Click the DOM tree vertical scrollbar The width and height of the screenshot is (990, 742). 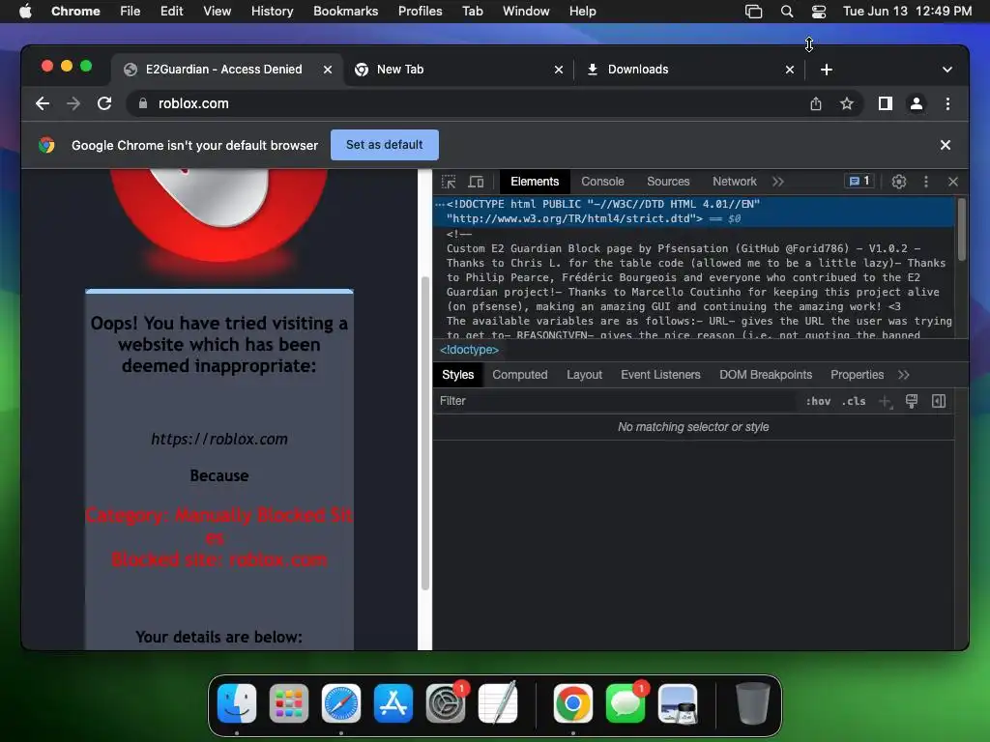(962, 229)
